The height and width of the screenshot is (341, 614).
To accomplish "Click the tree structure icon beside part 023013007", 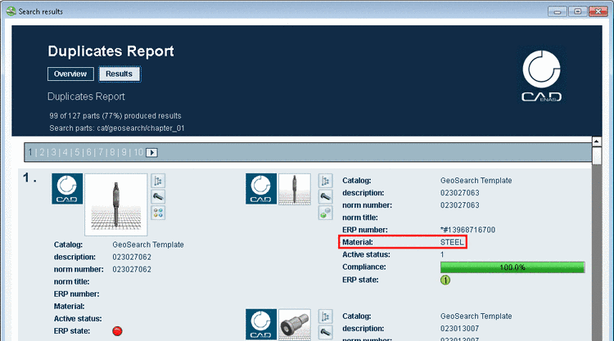I will 325,316.
